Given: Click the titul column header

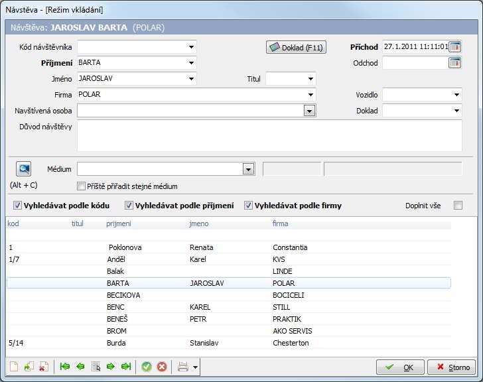Looking at the screenshot, I should (78, 223).
